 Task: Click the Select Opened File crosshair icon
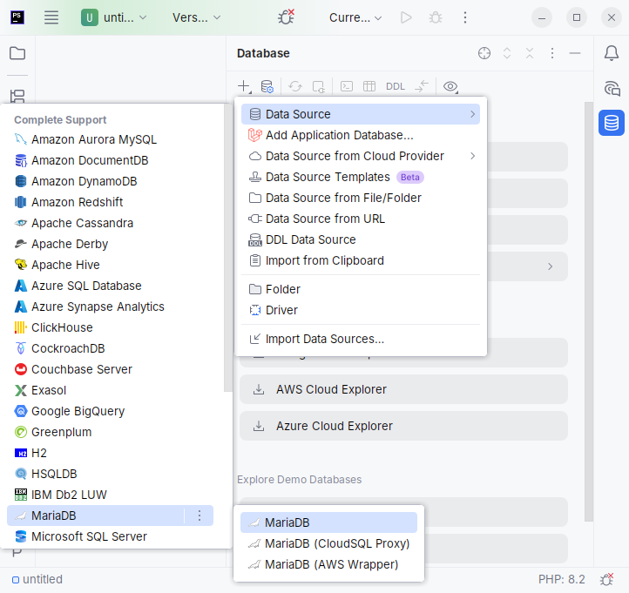point(484,53)
